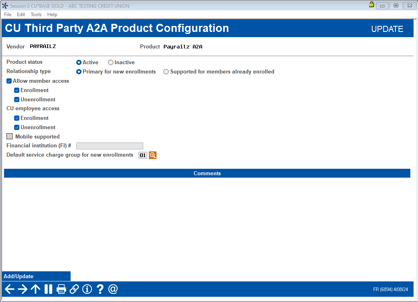The width and height of the screenshot is (418, 302).
Task: Click the Product label beside Payrailz A2A
Action: pos(150,47)
